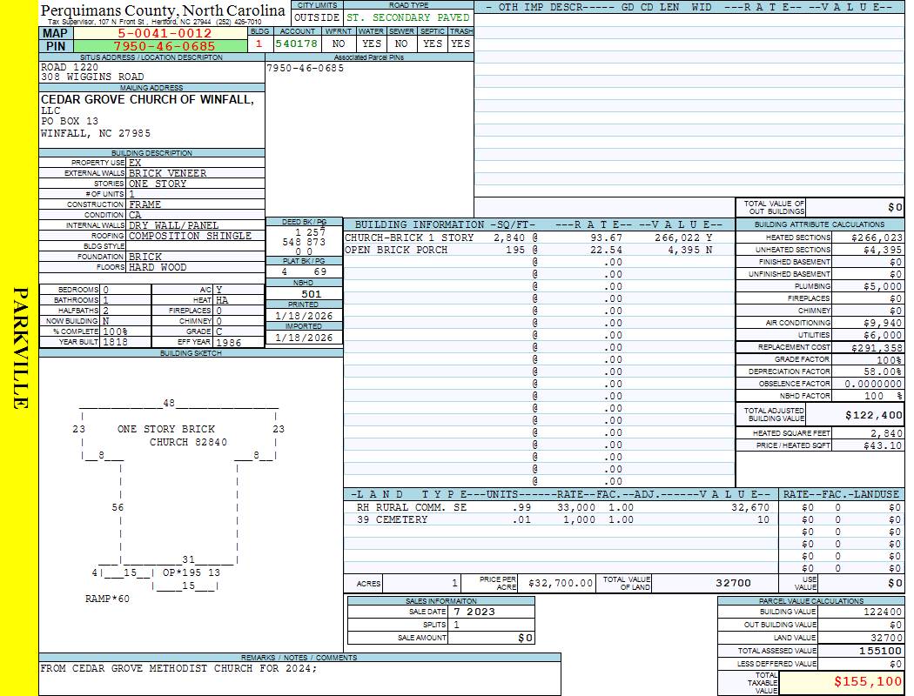
Task: Click internal walls value DRY WALL/PANEL
Action: point(174,225)
